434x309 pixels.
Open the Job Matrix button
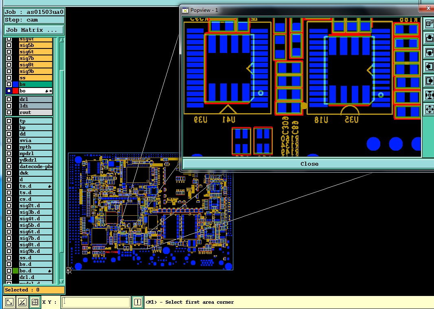pyautogui.click(x=34, y=30)
